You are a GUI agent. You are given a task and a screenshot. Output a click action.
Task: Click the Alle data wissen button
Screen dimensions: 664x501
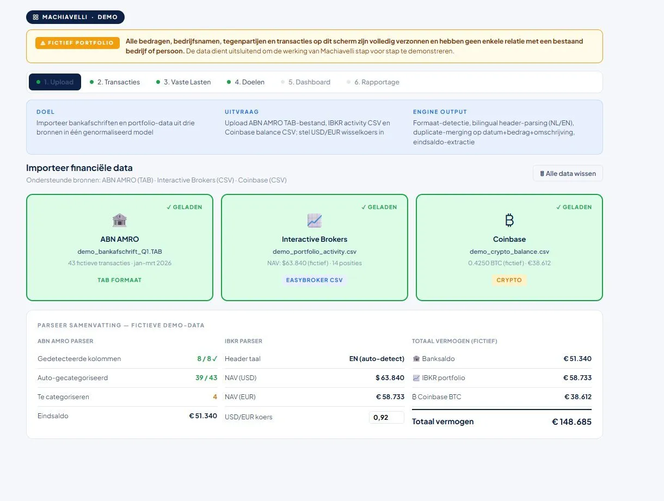(568, 173)
